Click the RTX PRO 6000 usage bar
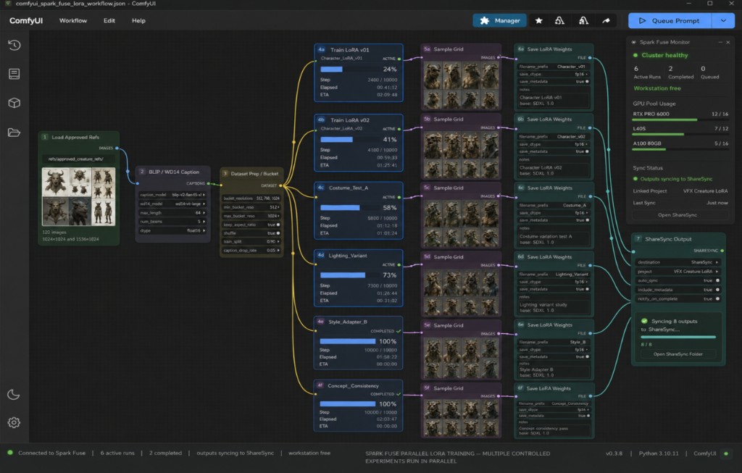The width and height of the screenshot is (742, 473). point(680,120)
